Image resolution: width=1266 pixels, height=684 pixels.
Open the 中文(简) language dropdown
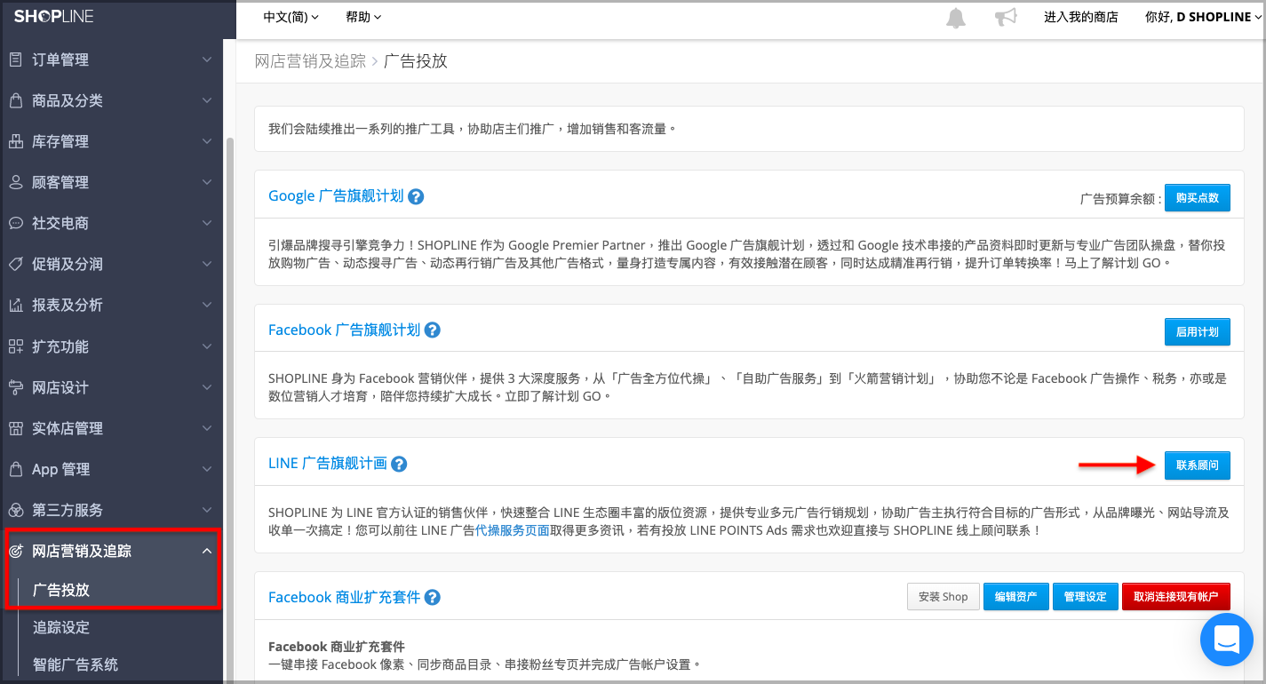click(x=291, y=17)
